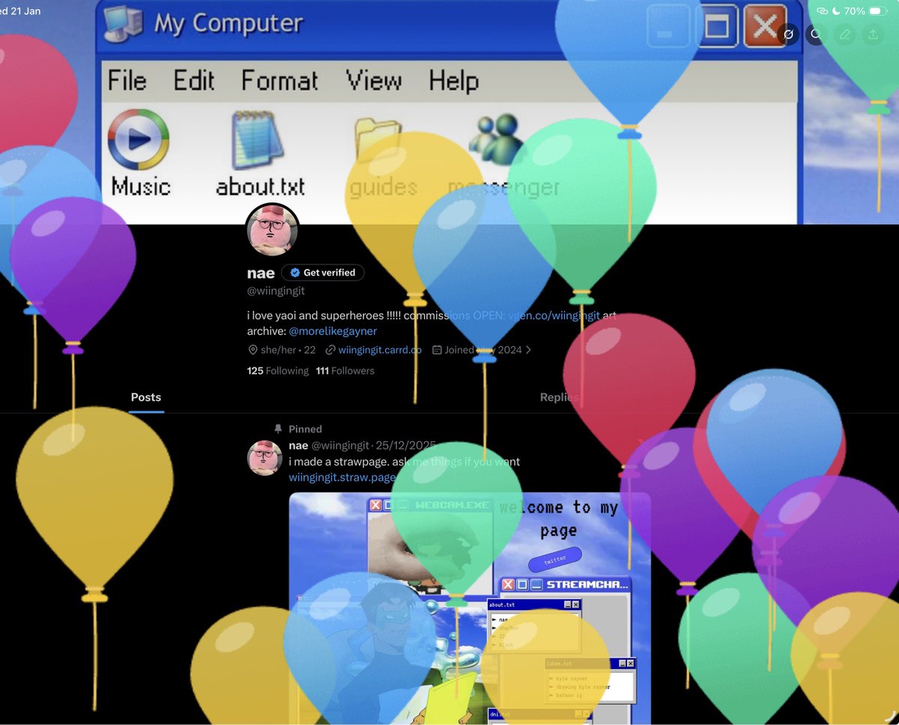Switch to the Posts tab
Image resolution: width=899 pixels, height=725 pixels.
[146, 397]
